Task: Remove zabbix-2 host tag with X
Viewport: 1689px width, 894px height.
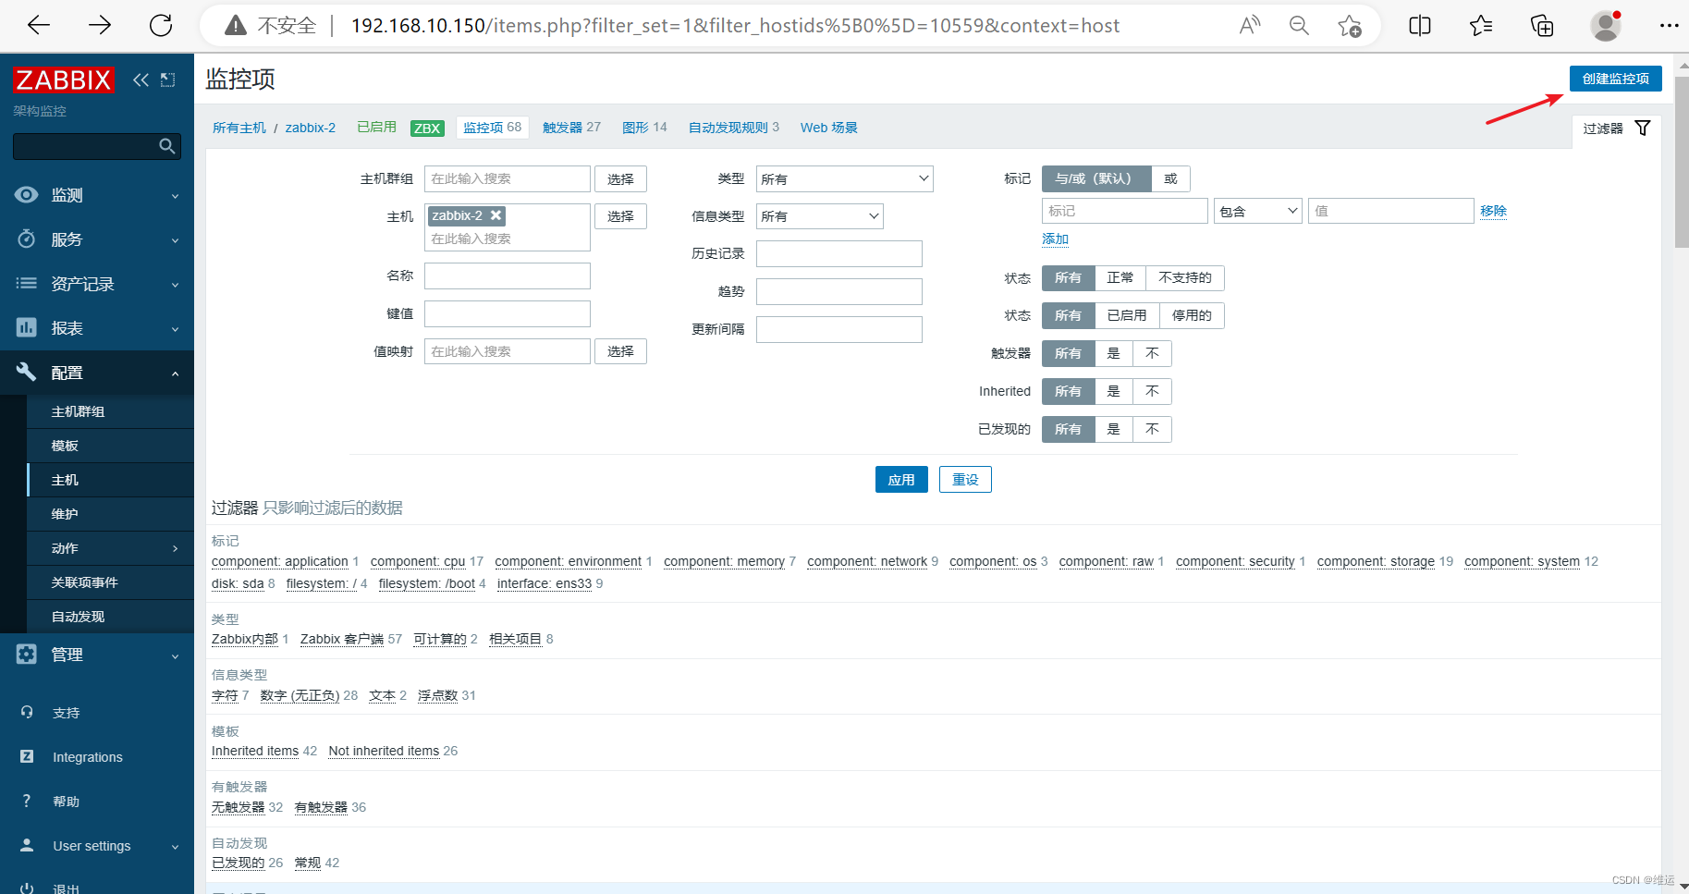Action: point(496,215)
